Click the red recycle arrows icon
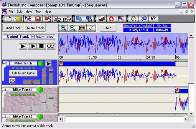196x129 pixels. 111,19
